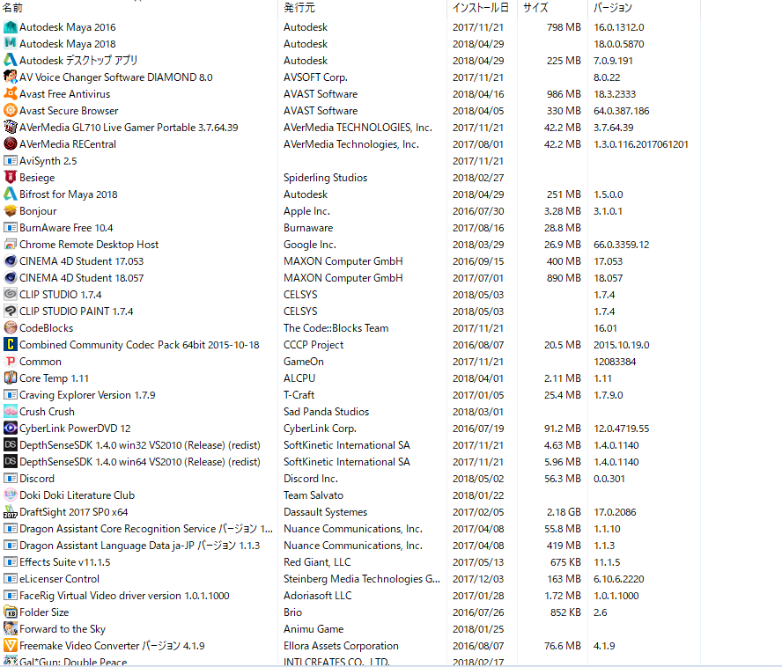
Task: Click the Besiege game icon
Action: (10, 178)
